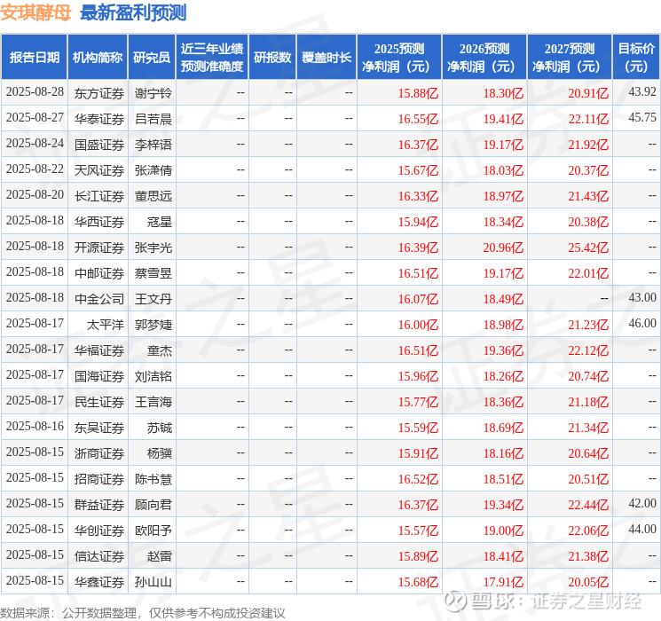Click the 中金公司 institution cell
Viewport: 661px width, 621px height.
pos(99,299)
